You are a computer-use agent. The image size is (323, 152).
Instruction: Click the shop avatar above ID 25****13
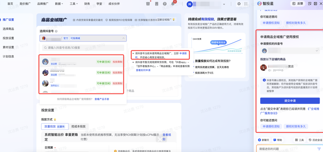(263, 67)
